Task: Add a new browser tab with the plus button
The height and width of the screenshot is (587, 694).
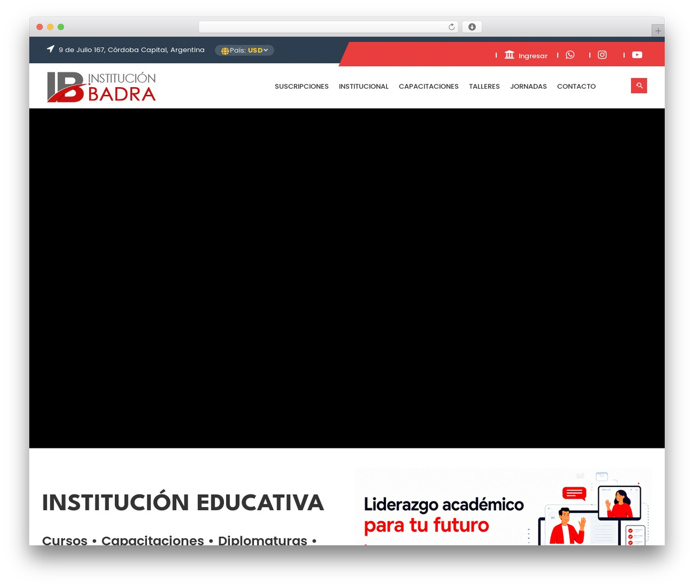Action: pos(658,31)
